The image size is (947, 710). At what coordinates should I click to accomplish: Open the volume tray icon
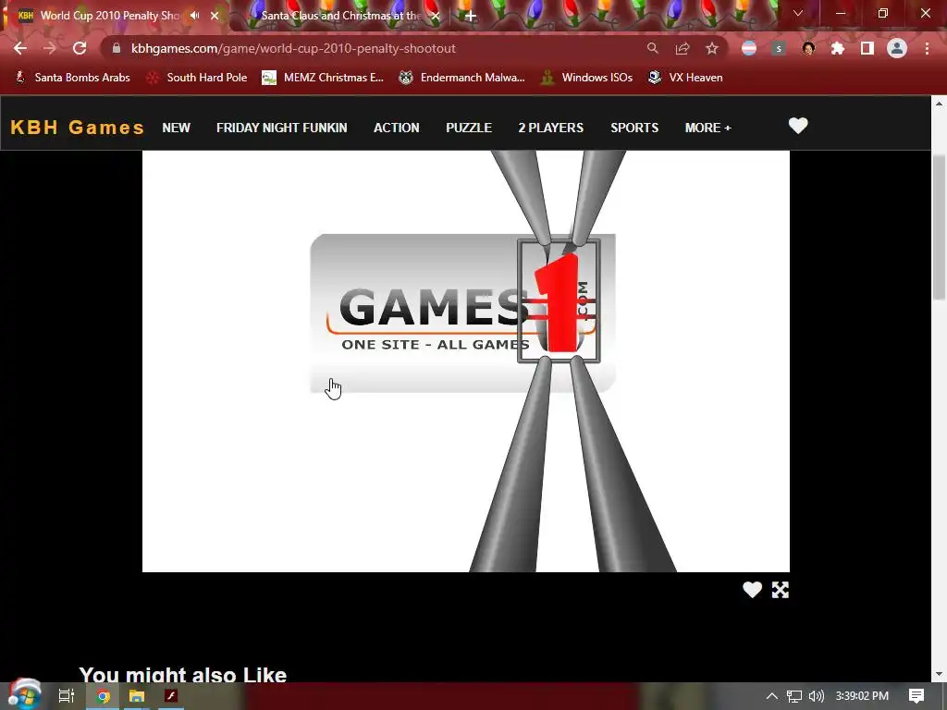[x=817, y=696]
